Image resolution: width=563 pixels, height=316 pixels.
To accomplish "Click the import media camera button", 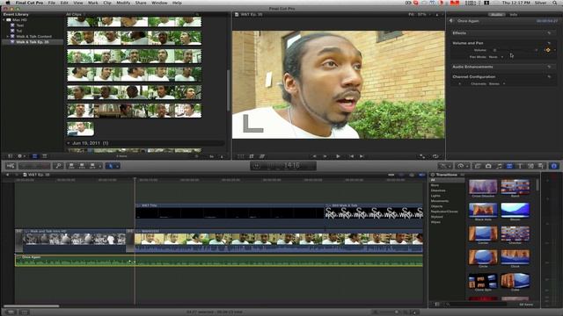I will [11, 166].
